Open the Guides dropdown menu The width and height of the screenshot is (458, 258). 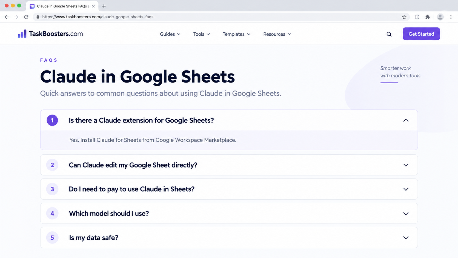coord(170,34)
